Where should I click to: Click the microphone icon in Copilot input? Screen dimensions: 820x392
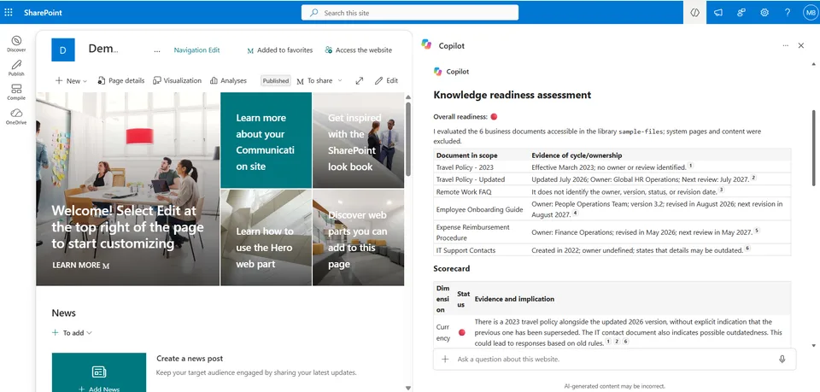click(x=782, y=359)
